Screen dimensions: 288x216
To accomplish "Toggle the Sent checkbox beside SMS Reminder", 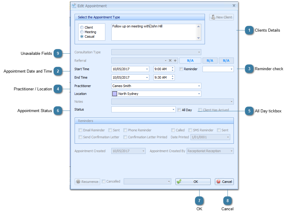I will point(219,130).
